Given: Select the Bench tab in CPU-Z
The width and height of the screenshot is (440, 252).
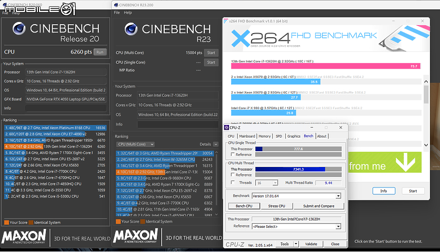Looking at the screenshot, I should pos(308,136).
